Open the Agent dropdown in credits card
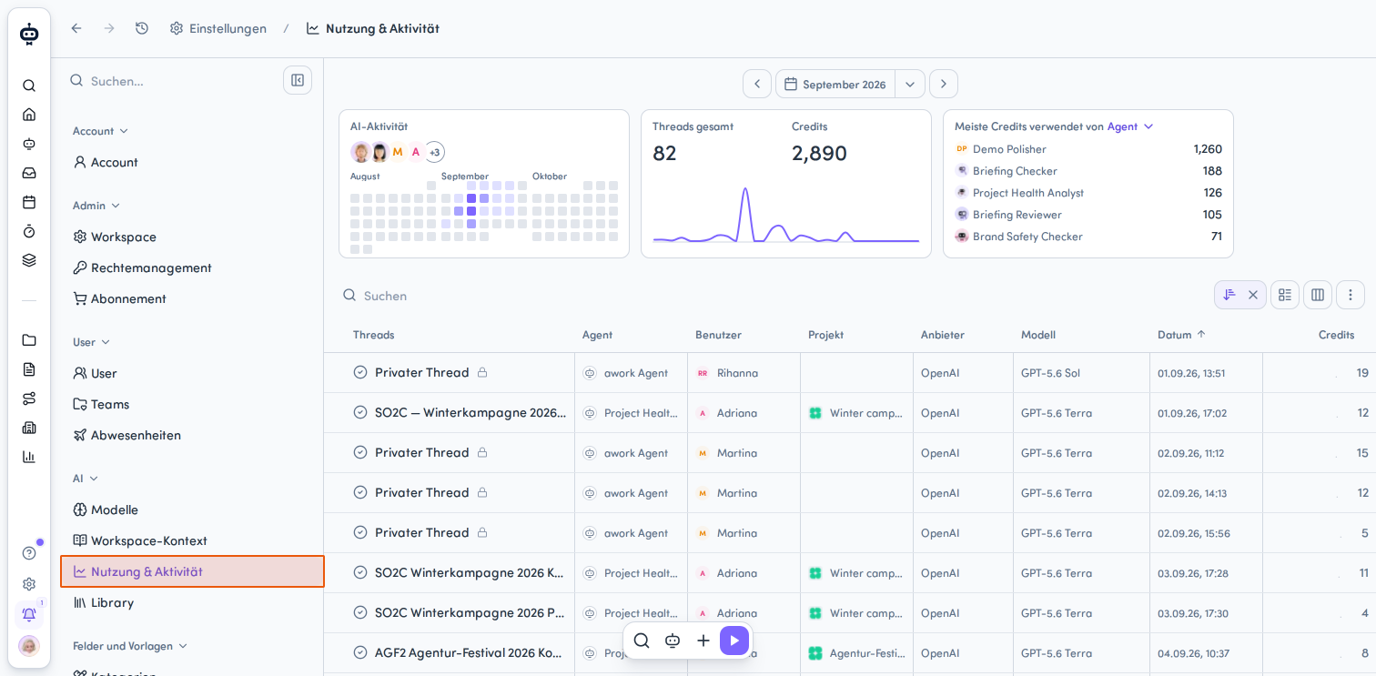 coord(1130,126)
